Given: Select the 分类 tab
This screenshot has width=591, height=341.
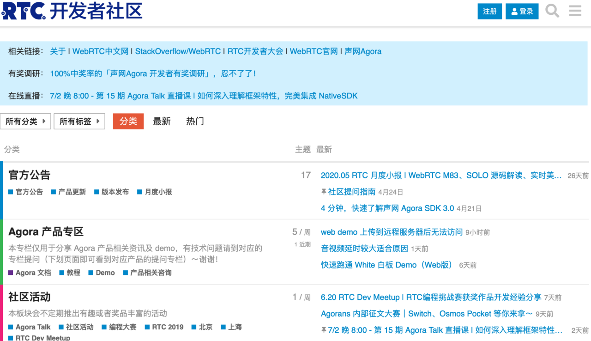Looking at the screenshot, I should [128, 122].
